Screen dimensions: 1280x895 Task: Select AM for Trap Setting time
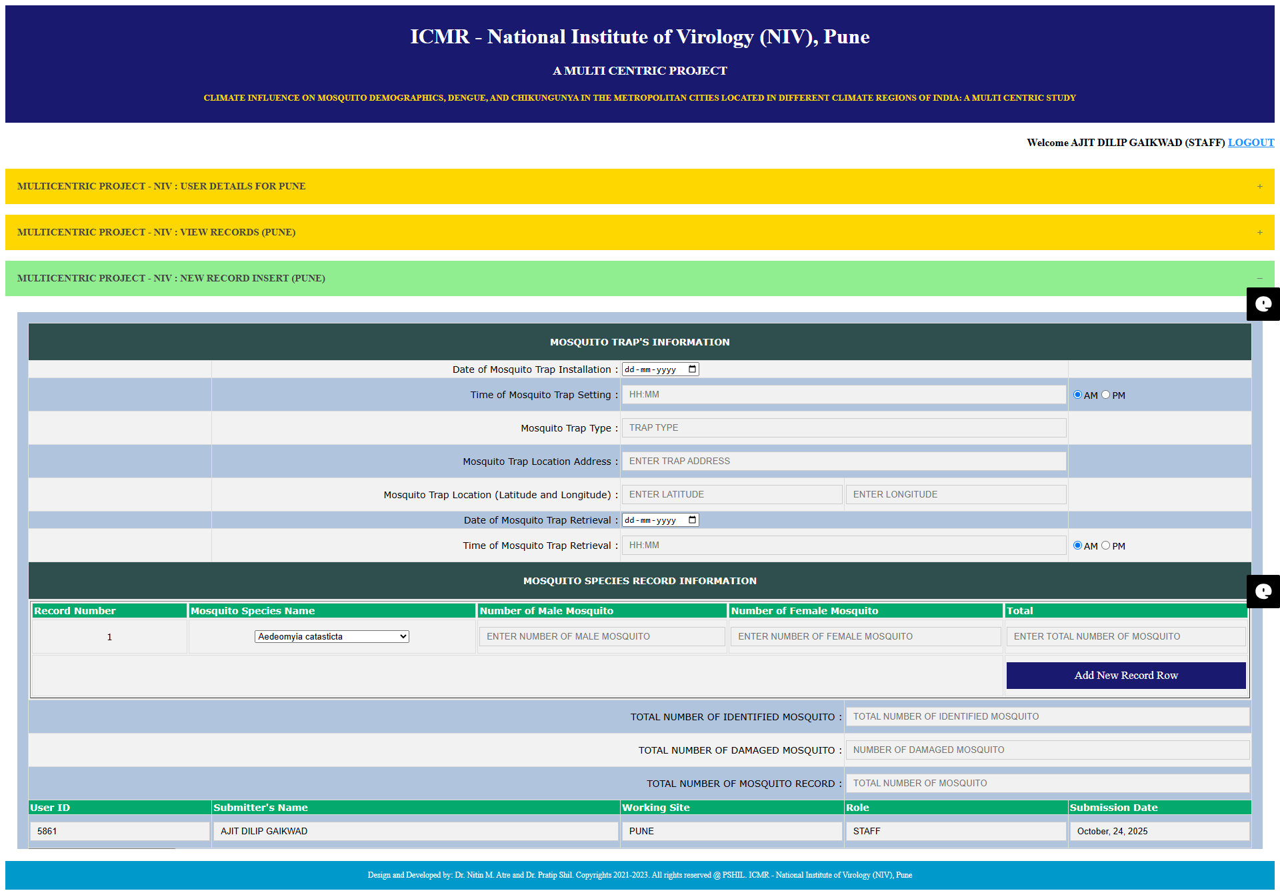pyautogui.click(x=1077, y=395)
